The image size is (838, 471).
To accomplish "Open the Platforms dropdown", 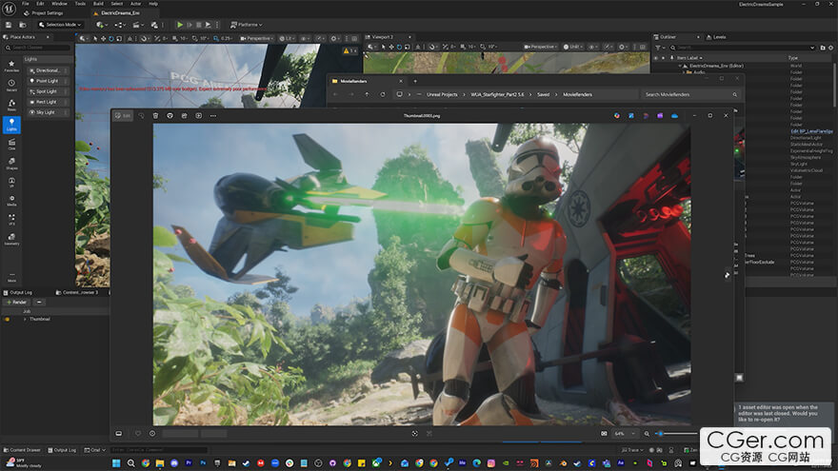I will tap(247, 25).
